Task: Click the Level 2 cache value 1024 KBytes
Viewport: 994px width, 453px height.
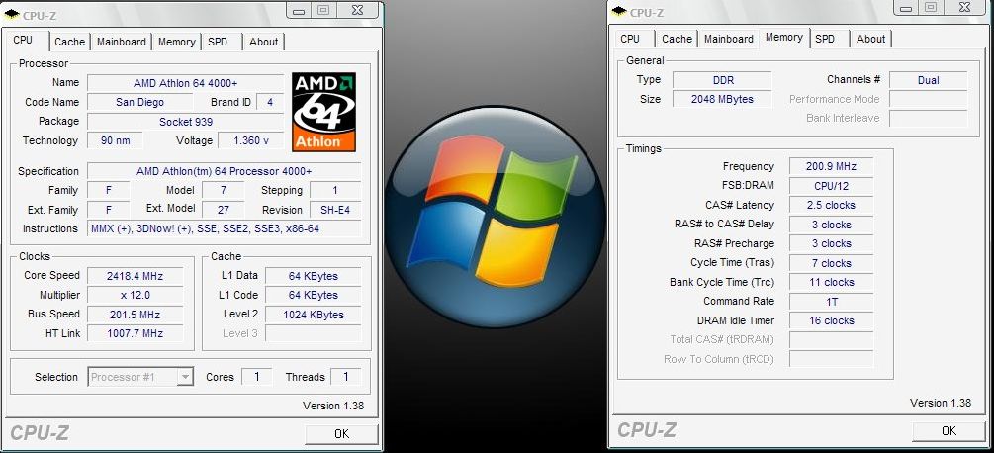Action: 314,315
